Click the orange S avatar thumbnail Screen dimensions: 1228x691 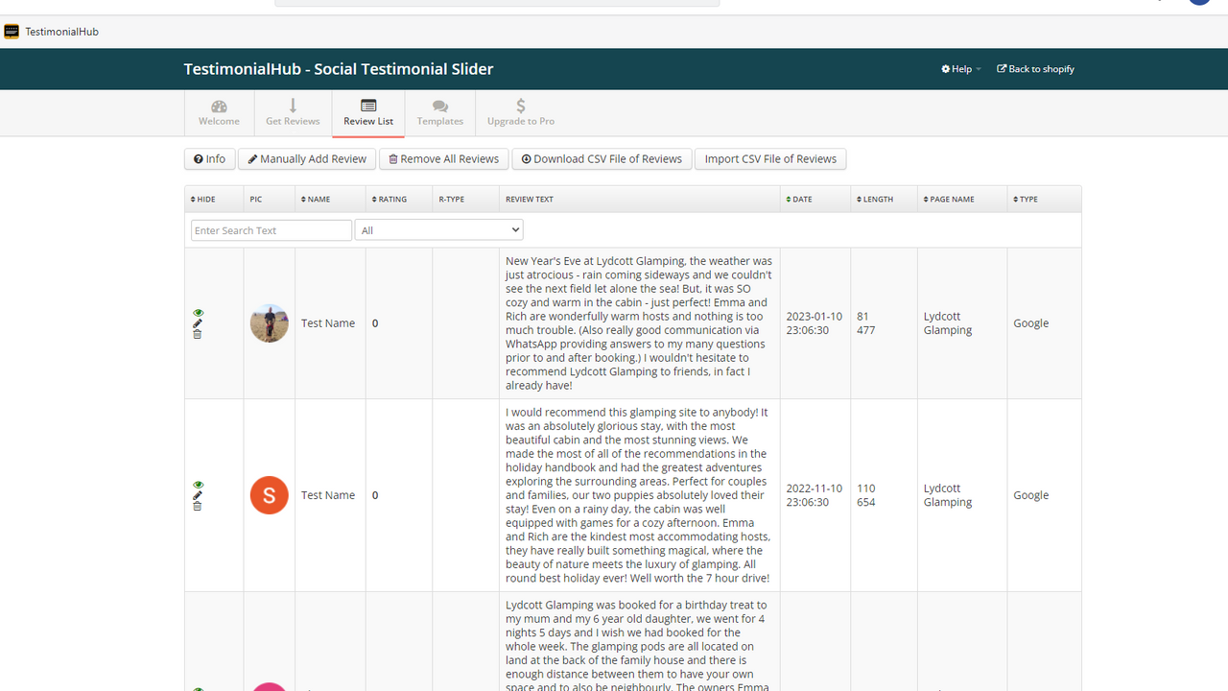tap(270, 495)
